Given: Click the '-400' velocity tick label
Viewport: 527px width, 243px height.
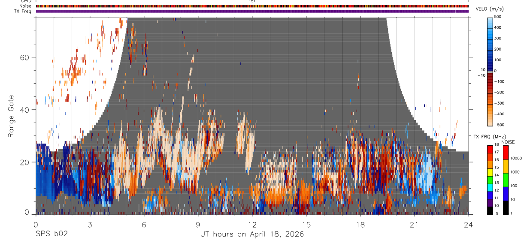Looking at the screenshot, I should (x=499, y=114).
